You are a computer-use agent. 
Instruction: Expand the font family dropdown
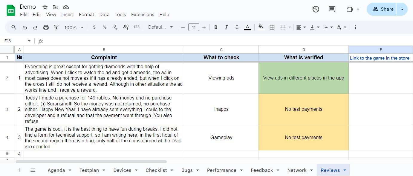[x=160, y=27]
